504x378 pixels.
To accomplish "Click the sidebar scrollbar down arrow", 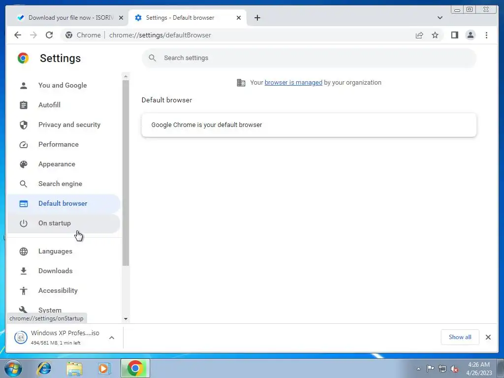I will 126,319.
